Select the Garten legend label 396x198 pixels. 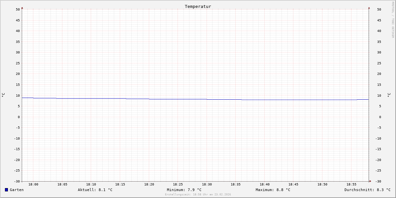[17, 190]
